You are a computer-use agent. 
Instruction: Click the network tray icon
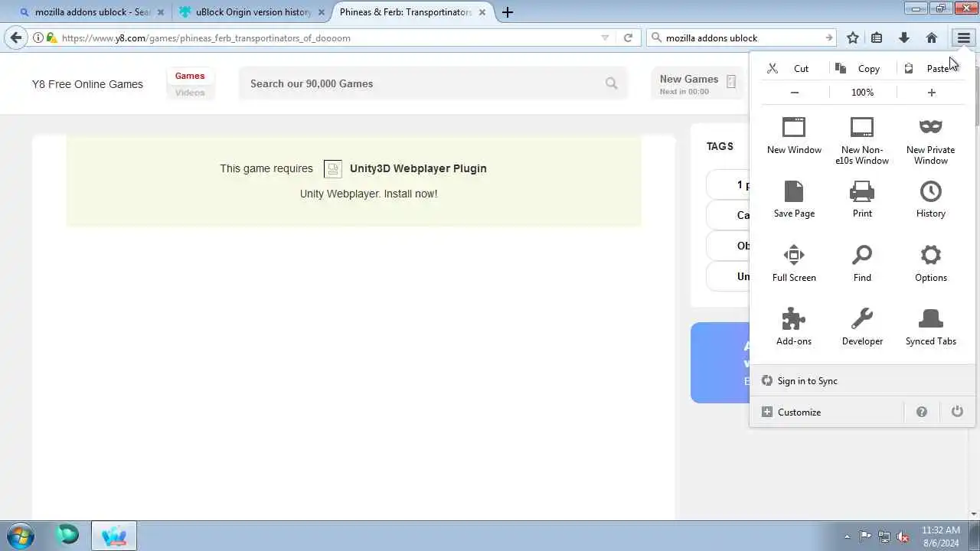point(884,536)
